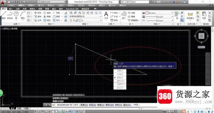
Task: Select the Line drawing tool
Action: pos(3,15)
